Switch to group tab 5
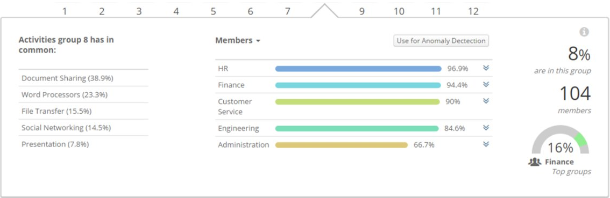This screenshot has height=198, width=610. (x=213, y=11)
